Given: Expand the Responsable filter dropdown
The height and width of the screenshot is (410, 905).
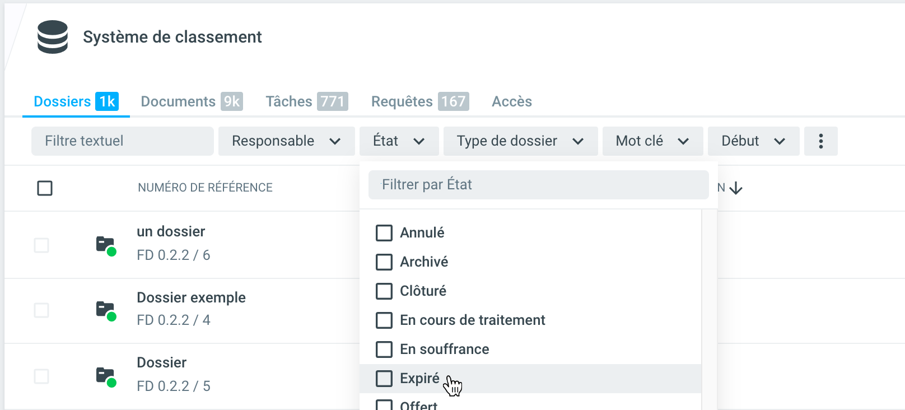Looking at the screenshot, I should pos(286,141).
